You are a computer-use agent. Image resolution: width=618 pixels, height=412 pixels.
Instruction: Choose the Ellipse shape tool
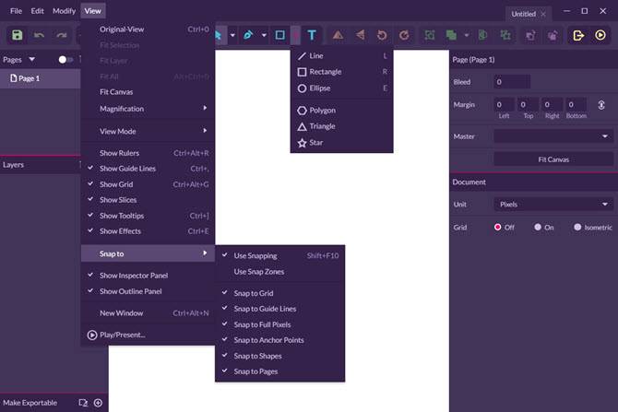(341, 88)
